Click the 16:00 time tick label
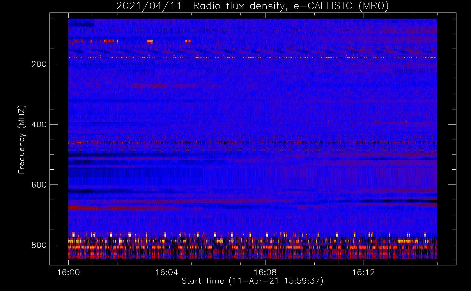This screenshot has width=471, height=291. [68, 273]
